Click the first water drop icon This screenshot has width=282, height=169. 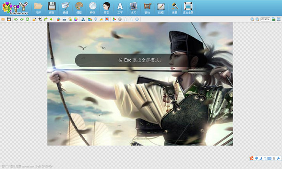(125, 19)
